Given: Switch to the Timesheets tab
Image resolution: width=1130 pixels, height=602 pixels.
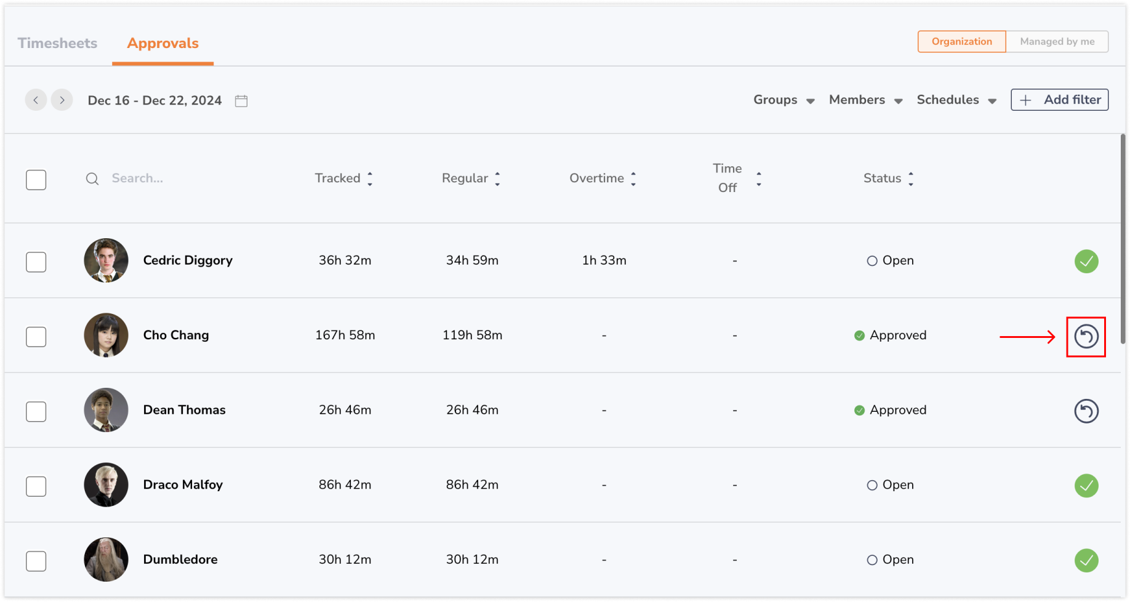Looking at the screenshot, I should point(57,43).
